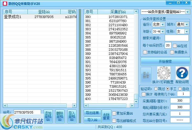The width and height of the screenshot is (192, 130).
Task: Open the QQ条件查找 mode dropdown
Action: point(187,12)
